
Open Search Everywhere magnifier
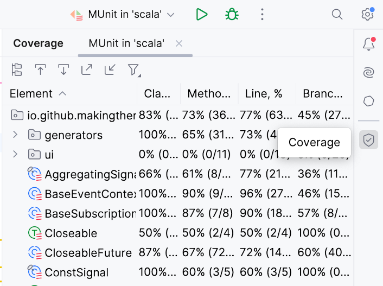click(x=337, y=15)
